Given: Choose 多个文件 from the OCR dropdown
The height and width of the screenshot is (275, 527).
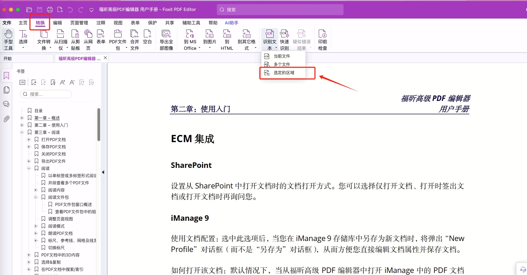Looking at the screenshot, I should (284, 65).
